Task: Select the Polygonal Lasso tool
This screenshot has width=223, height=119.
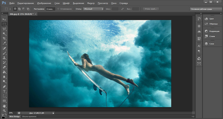Action: tap(4, 29)
